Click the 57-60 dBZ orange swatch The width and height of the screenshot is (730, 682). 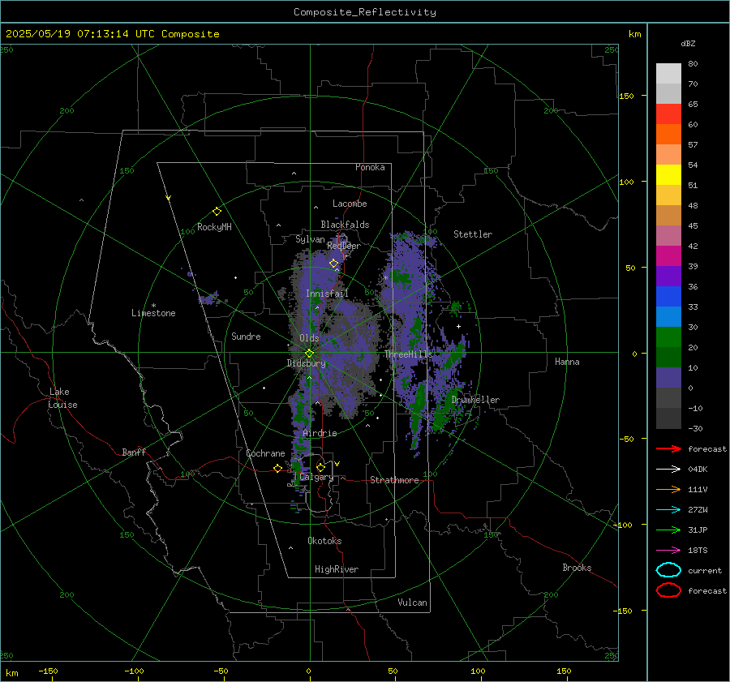click(x=668, y=135)
